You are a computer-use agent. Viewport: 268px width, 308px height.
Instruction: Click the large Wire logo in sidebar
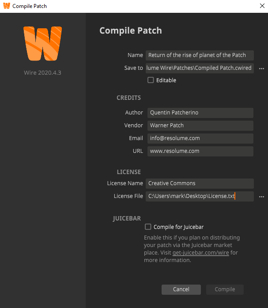click(x=42, y=43)
